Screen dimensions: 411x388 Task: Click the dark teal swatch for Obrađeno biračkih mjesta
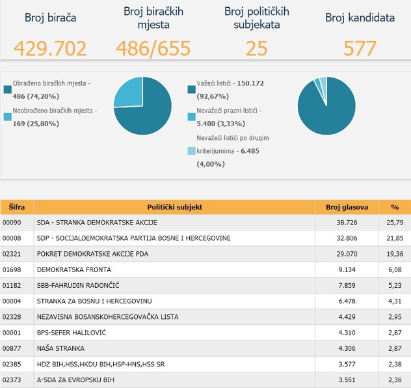pyautogui.click(x=8, y=89)
